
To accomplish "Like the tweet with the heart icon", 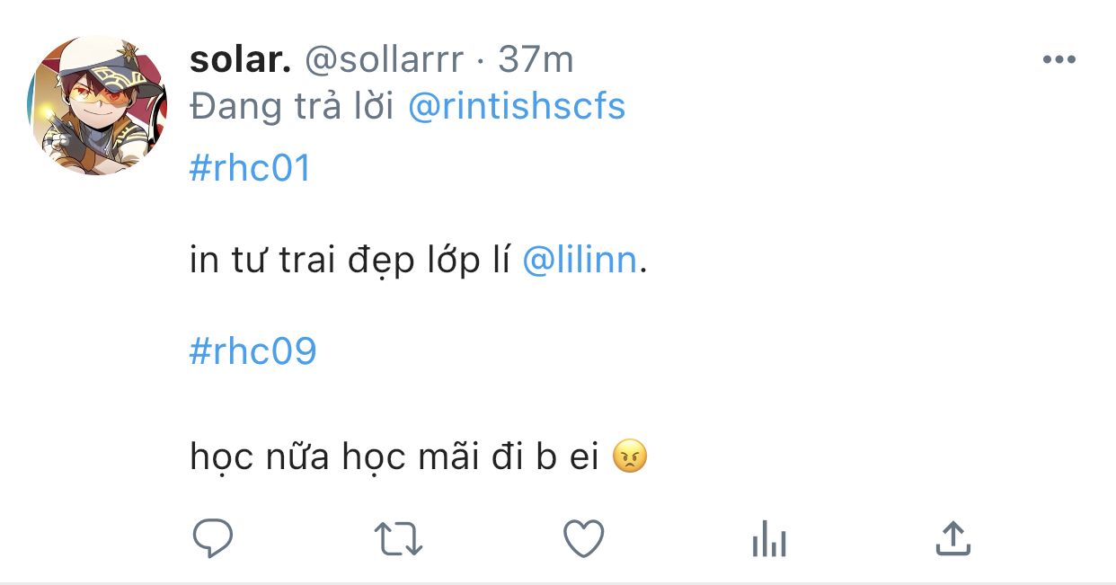I will (583, 539).
